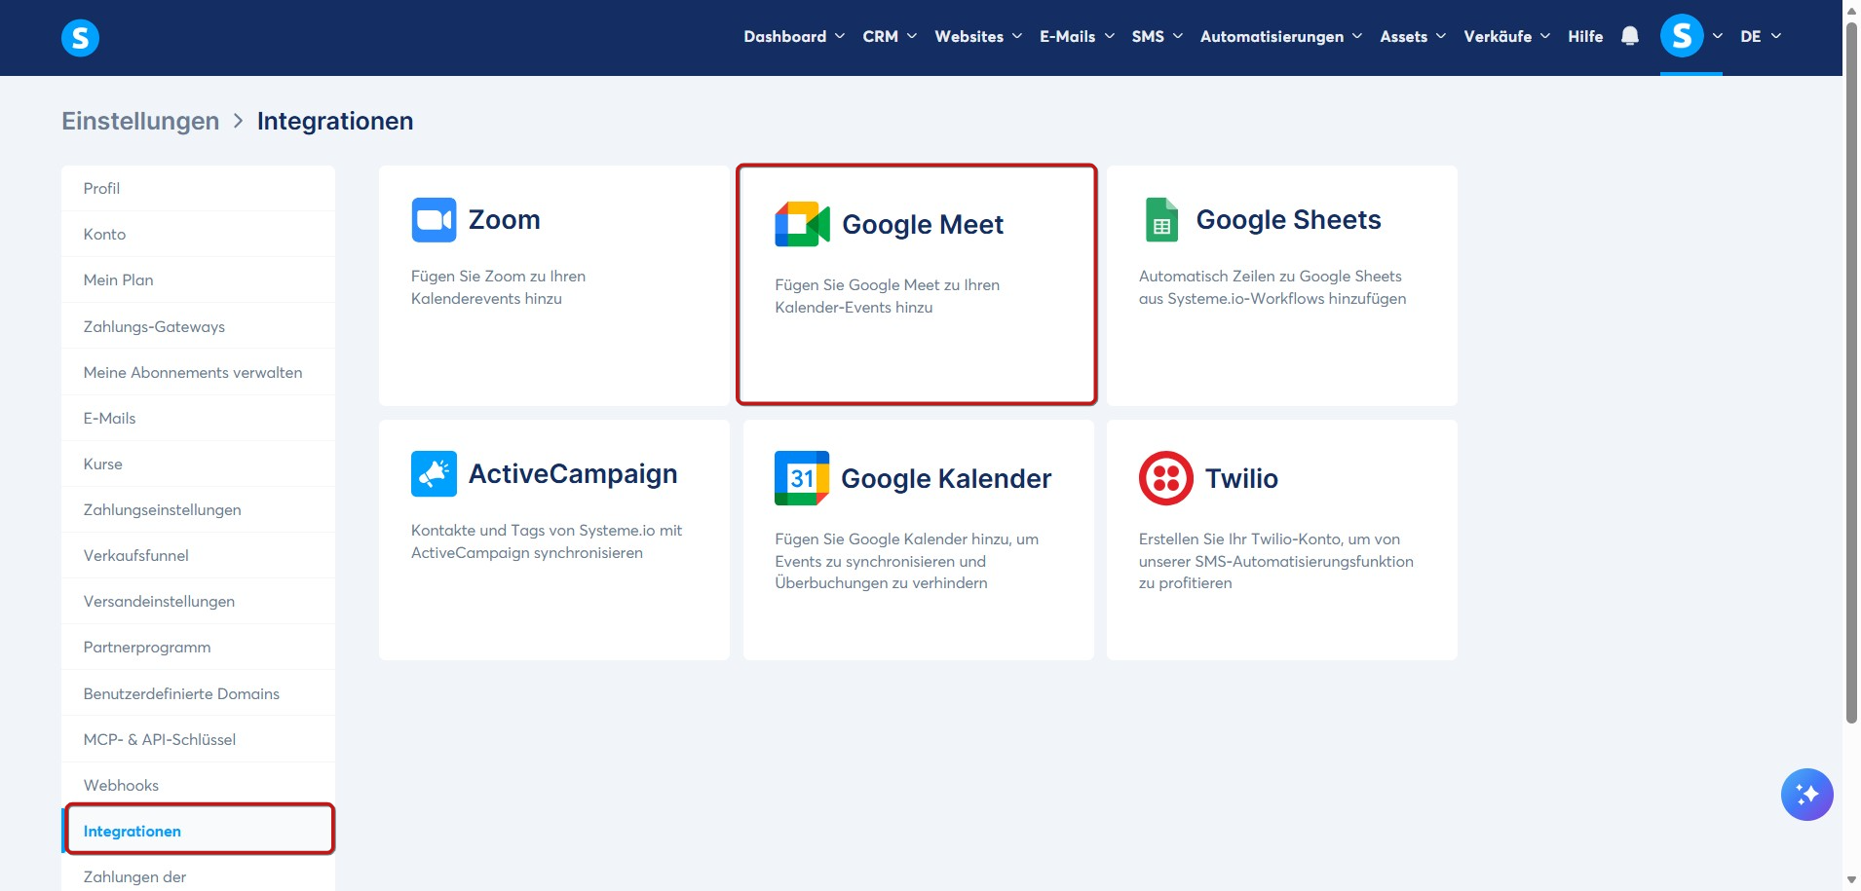The height and width of the screenshot is (891, 1861).
Task: Click the Google Kalender description about Überbuchungen
Action: point(906,561)
